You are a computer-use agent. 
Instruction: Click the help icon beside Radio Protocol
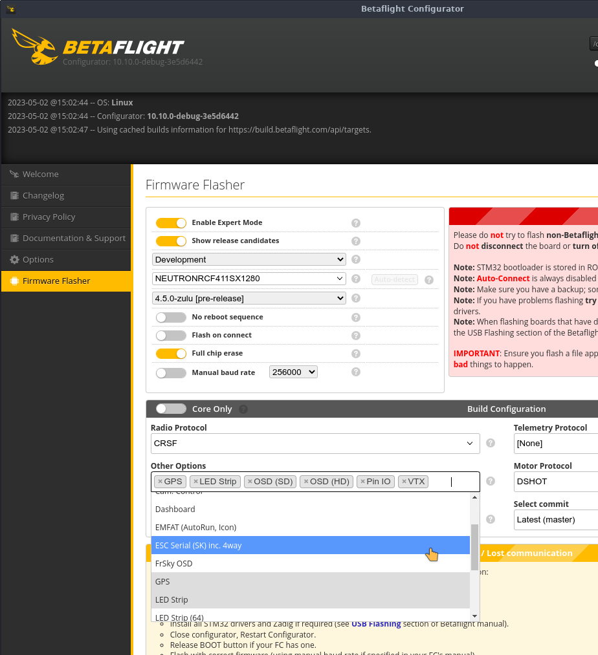click(x=490, y=444)
